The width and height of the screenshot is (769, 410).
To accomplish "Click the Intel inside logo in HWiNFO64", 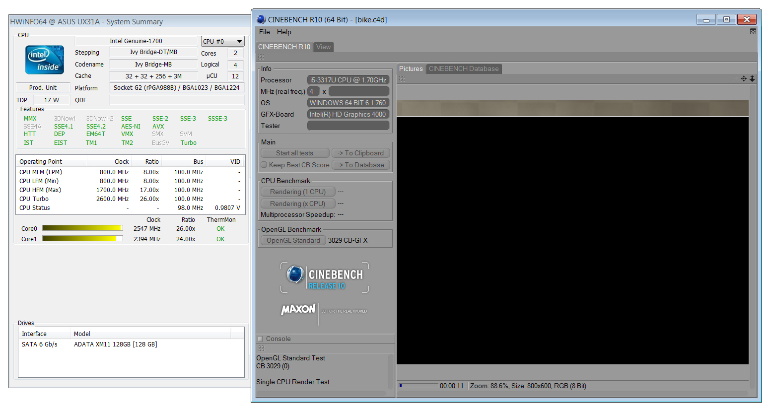I will click(45, 60).
